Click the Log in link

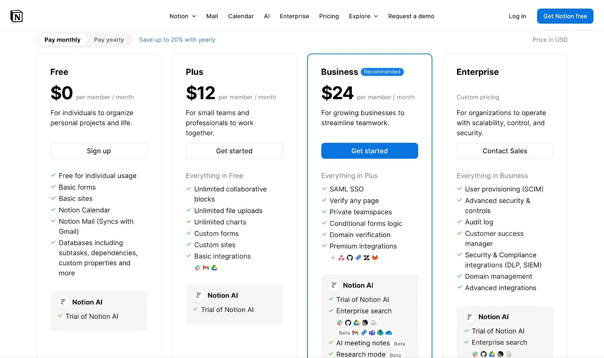tap(518, 16)
